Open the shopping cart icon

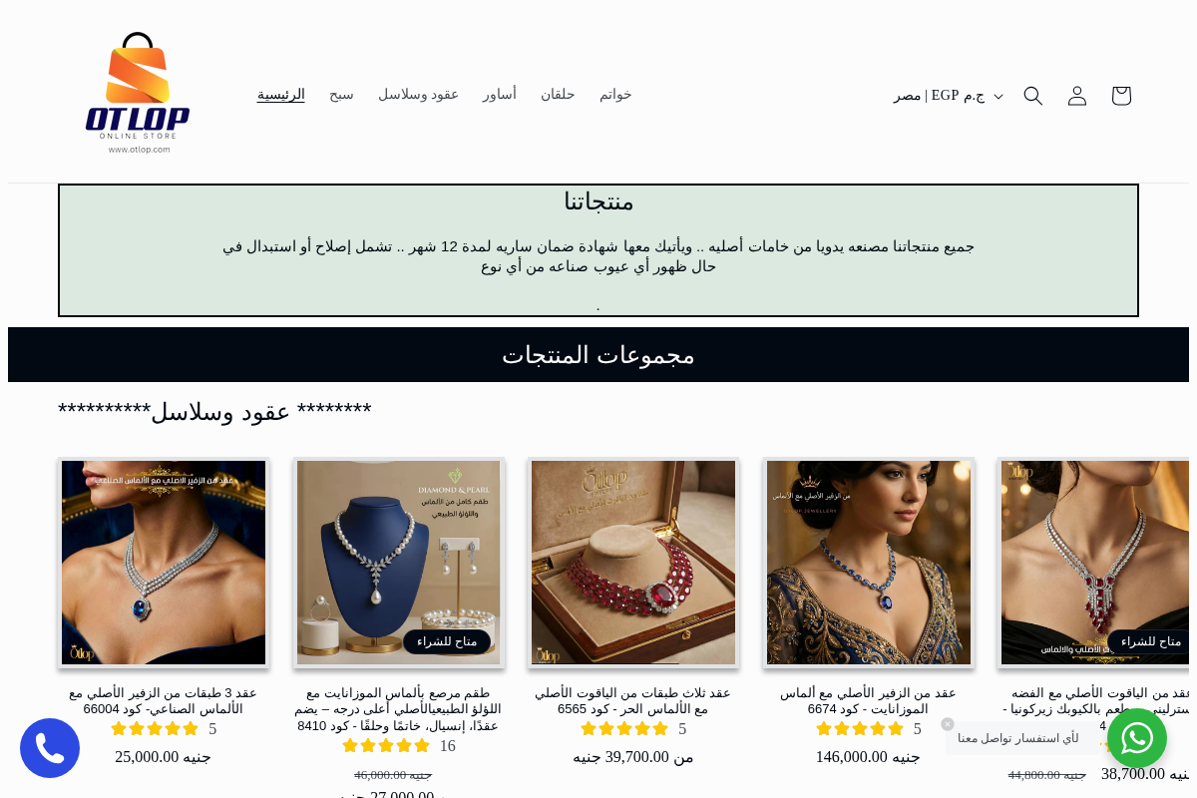[1121, 96]
